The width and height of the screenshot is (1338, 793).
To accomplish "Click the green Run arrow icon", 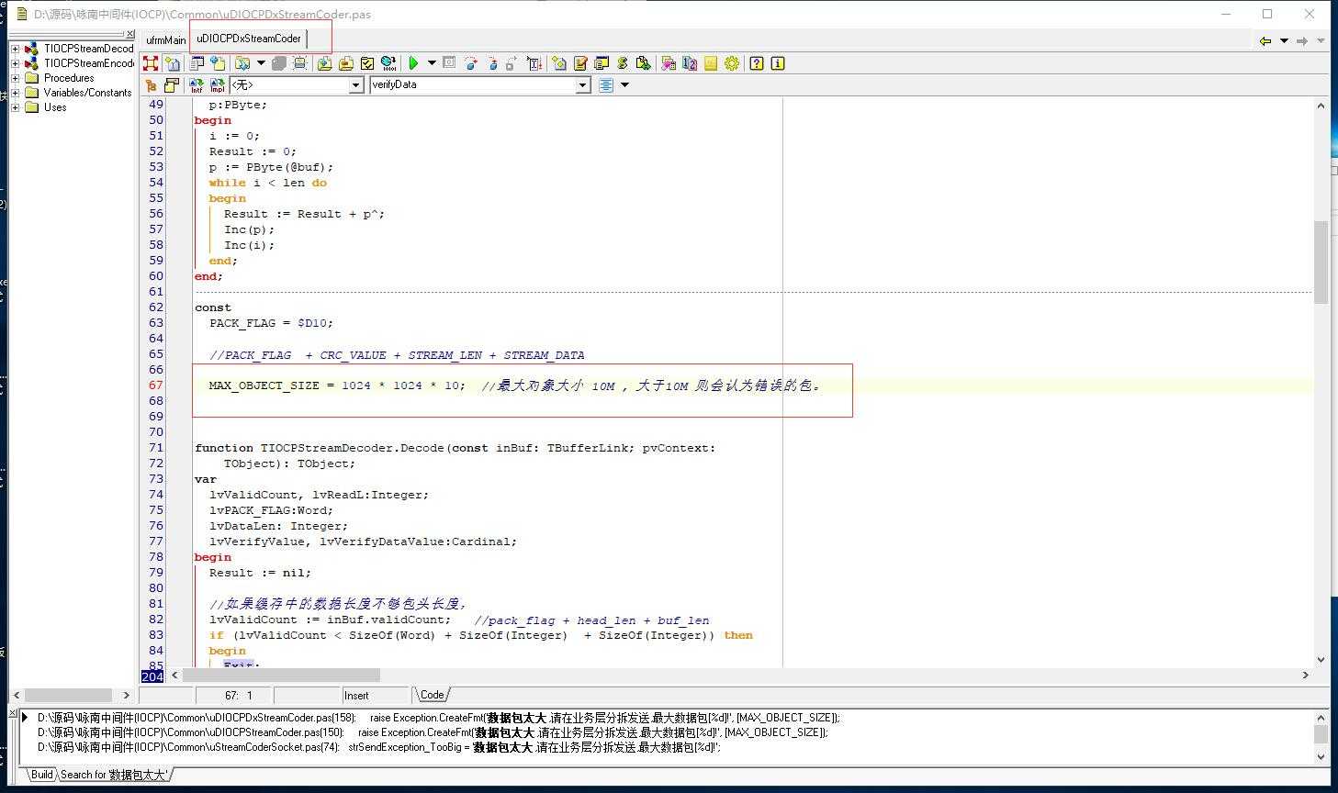I will click(x=413, y=63).
